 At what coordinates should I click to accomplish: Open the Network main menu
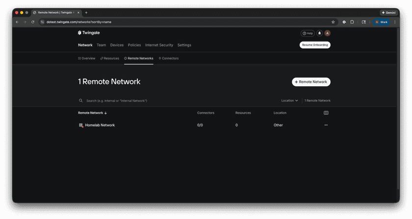point(85,45)
